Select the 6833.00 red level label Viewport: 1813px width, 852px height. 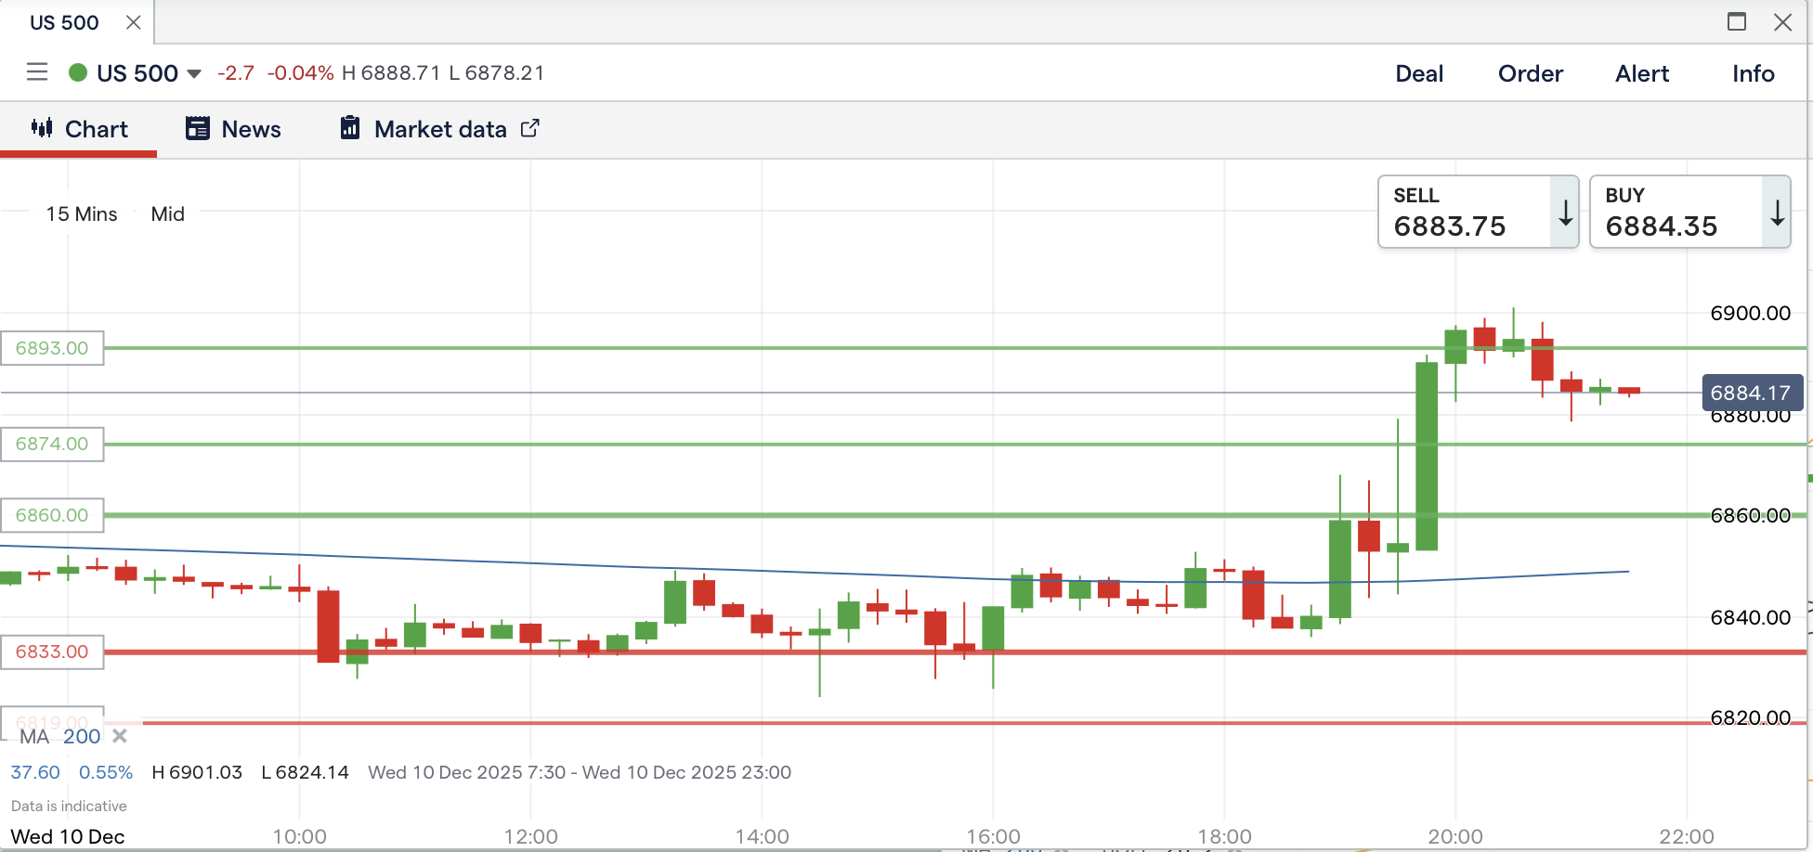coord(52,652)
